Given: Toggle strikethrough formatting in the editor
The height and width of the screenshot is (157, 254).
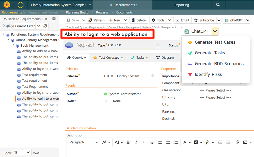Looking at the screenshot, I should point(152,142).
